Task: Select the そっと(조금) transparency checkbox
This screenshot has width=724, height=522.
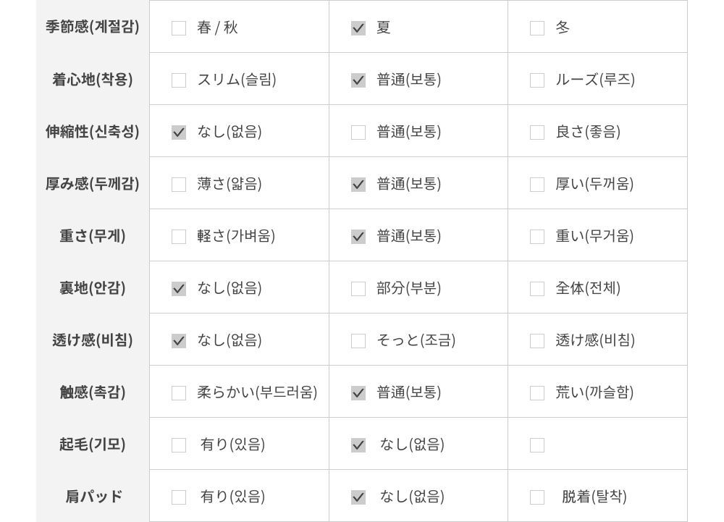Action: pyautogui.click(x=358, y=341)
